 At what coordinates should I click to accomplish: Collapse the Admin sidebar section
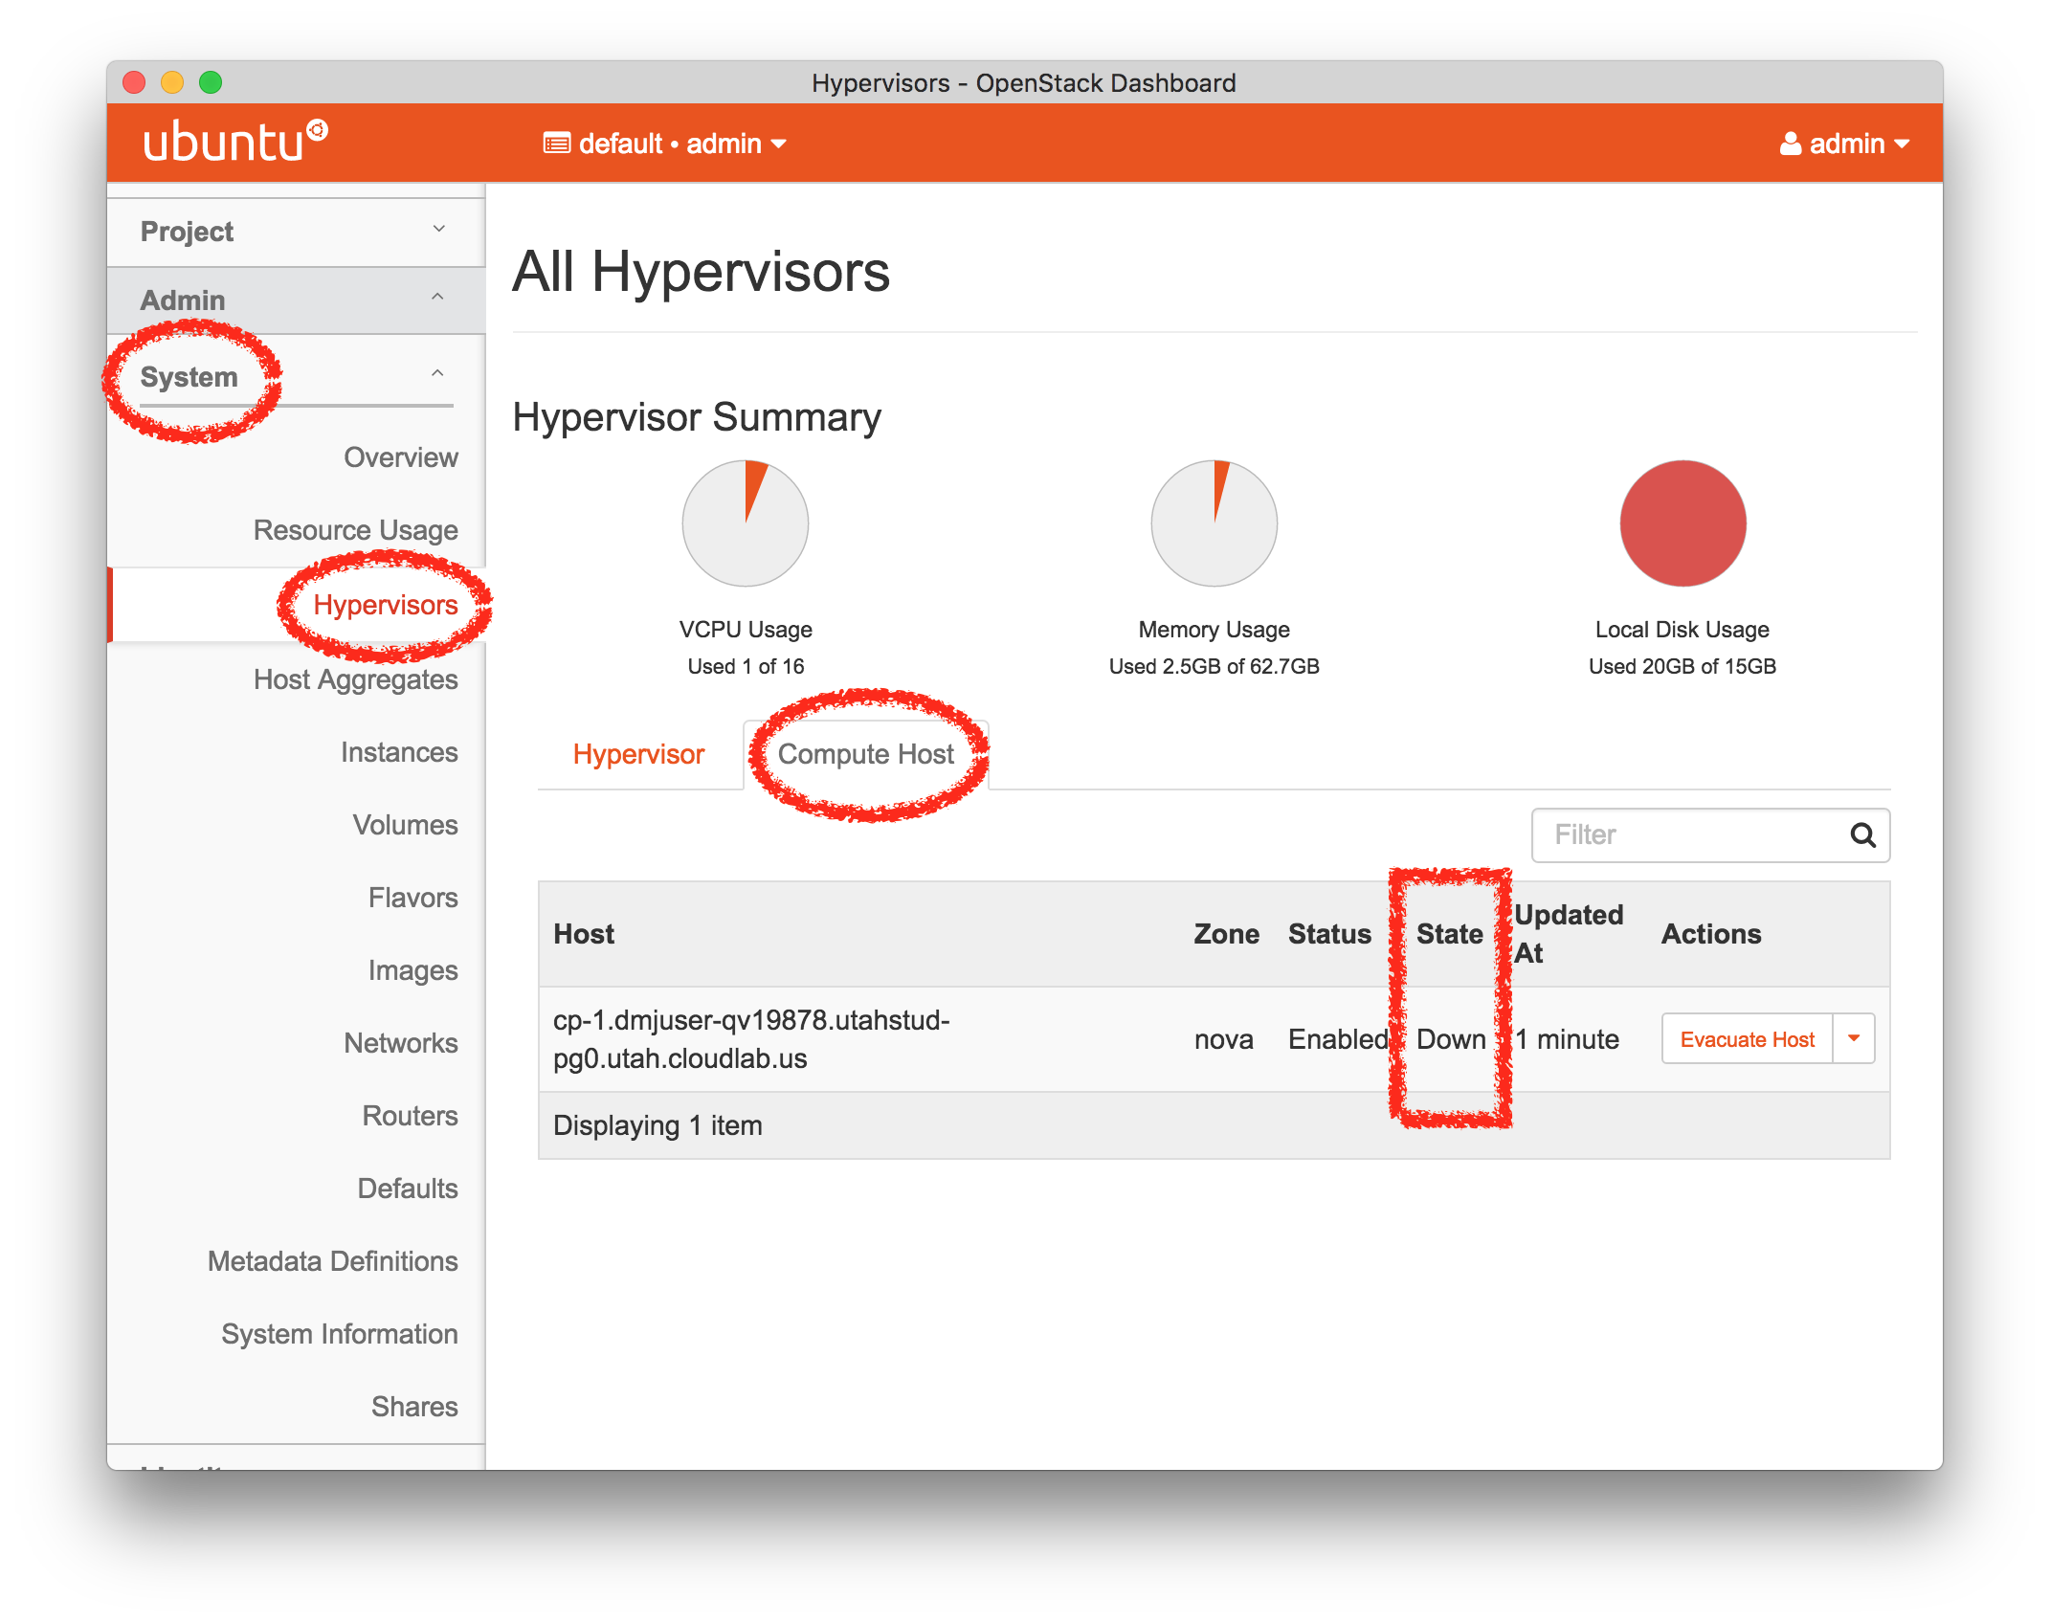[x=296, y=300]
